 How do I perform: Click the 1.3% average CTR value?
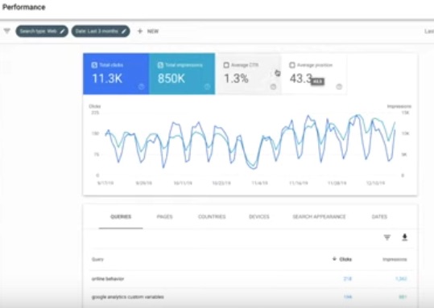point(236,79)
